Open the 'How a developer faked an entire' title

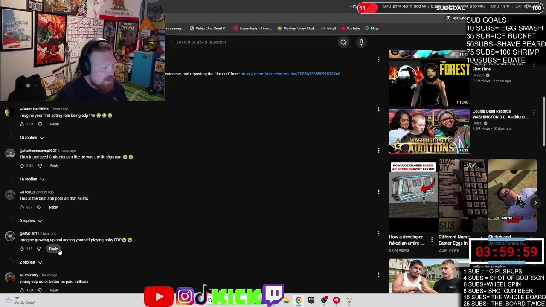406,240
